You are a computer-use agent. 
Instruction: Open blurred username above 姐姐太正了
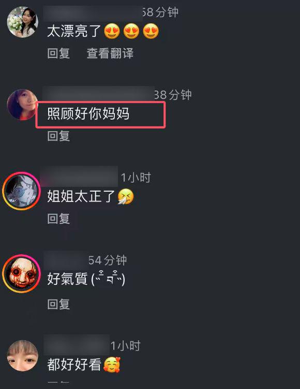(79, 177)
